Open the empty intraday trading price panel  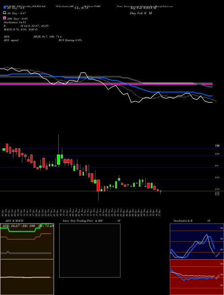click(90, 250)
